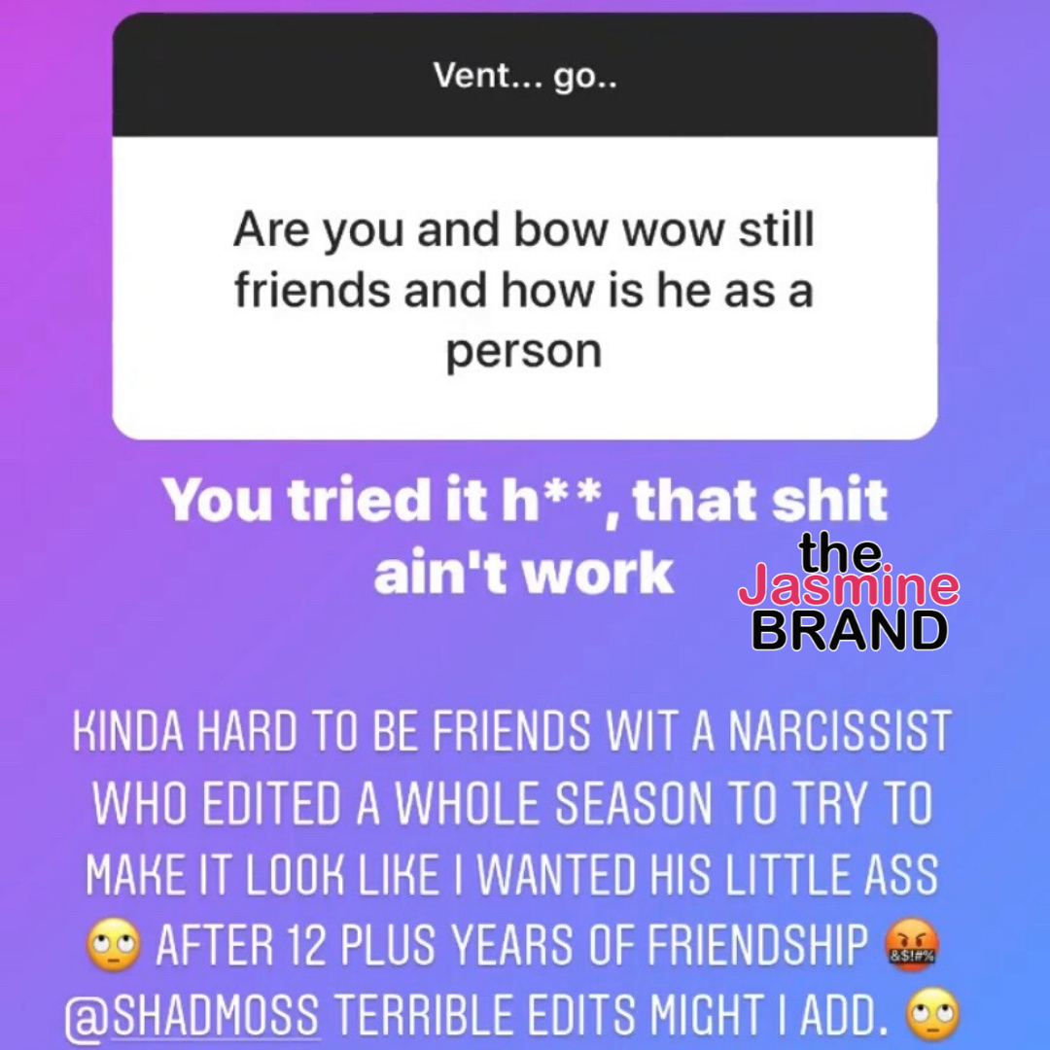
Task: Tap the angry cursing face emoji
Action: tap(911, 946)
